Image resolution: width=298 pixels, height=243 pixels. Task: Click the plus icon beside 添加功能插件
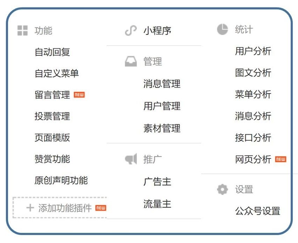pyautogui.click(x=30, y=208)
